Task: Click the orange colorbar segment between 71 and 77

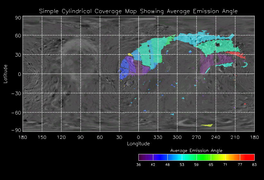Action: coord(232,157)
